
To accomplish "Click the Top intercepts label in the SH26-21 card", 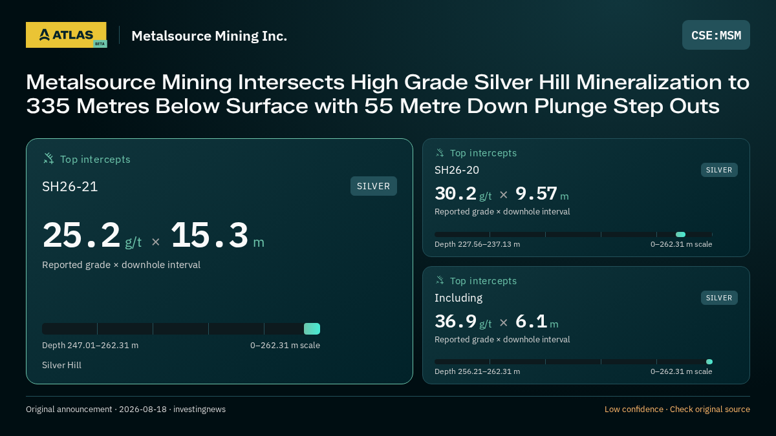I will click(95, 159).
